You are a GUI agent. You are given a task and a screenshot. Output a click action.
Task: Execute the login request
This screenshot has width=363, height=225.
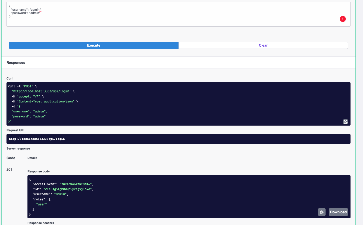click(94, 45)
